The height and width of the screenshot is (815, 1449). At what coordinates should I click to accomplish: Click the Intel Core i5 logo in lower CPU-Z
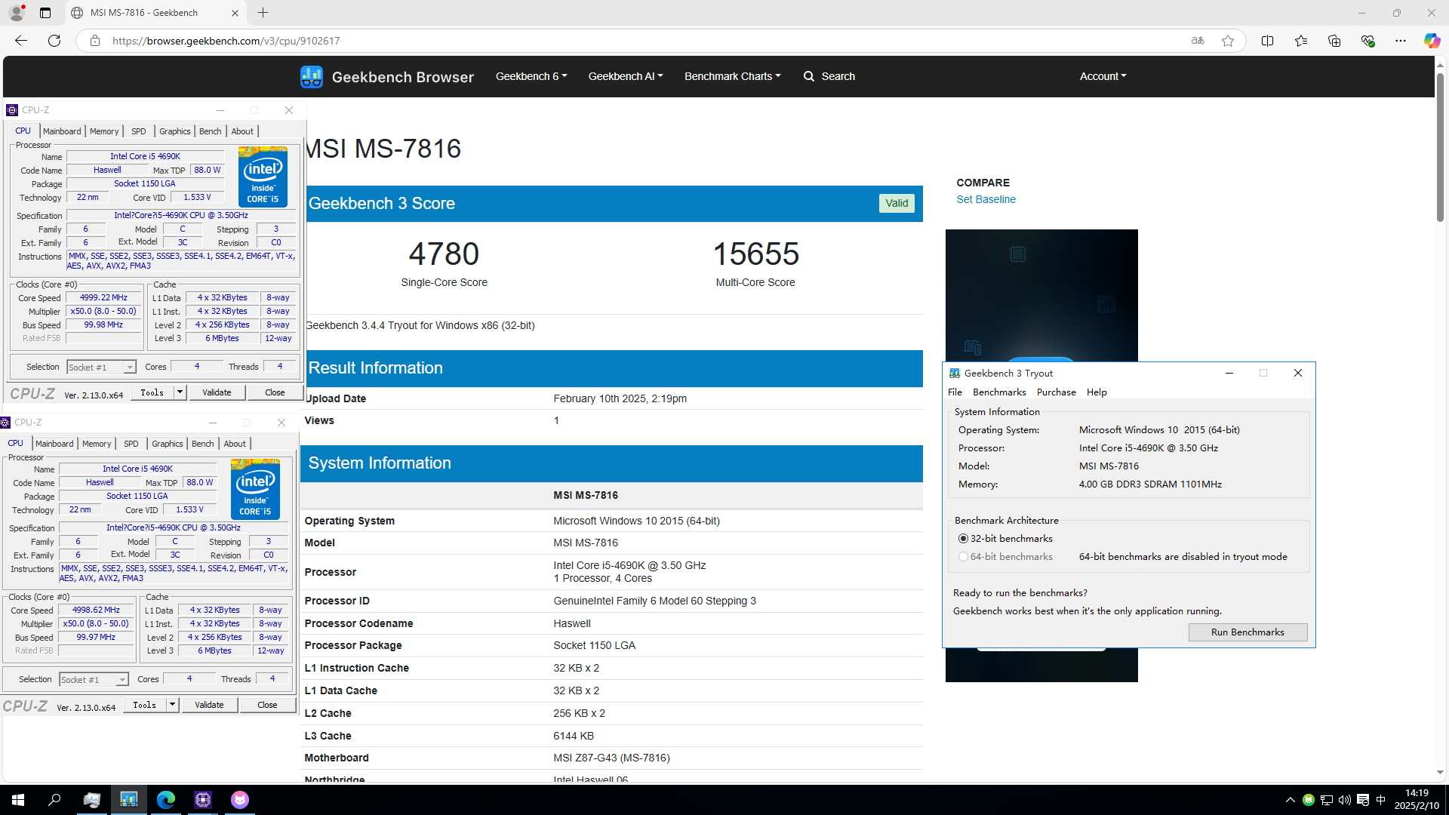click(x=255, y=489)
